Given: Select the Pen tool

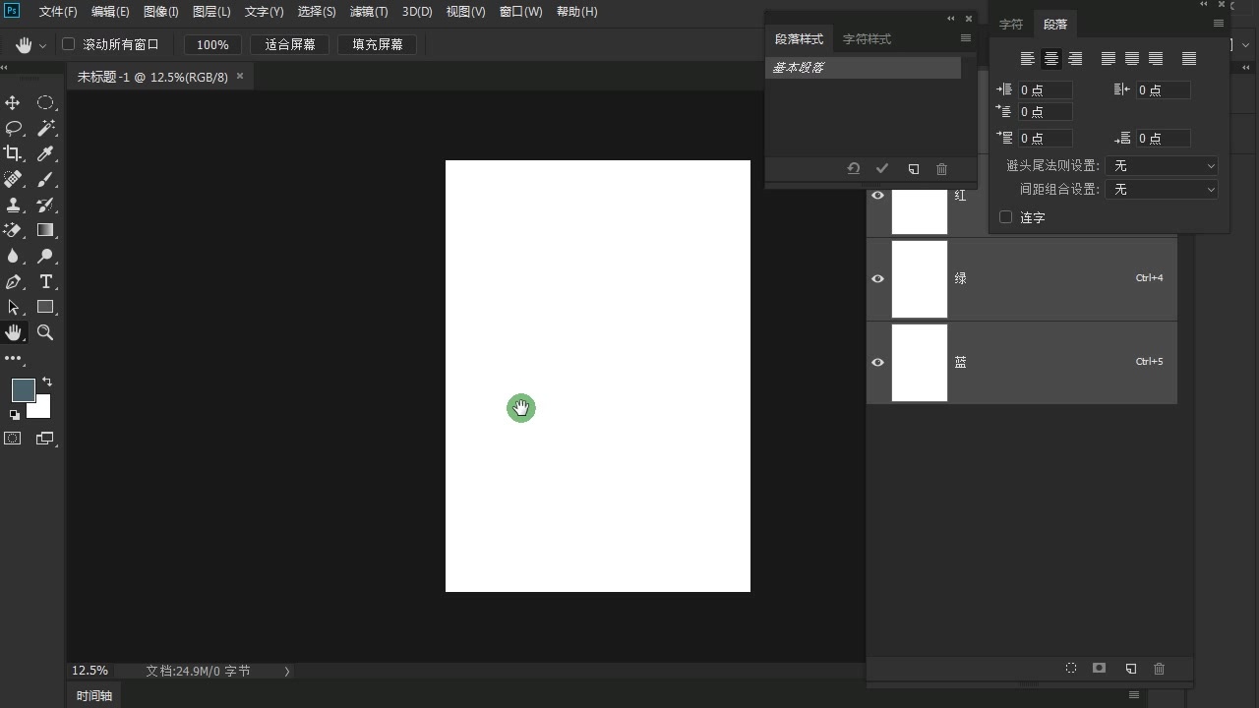Looking at the screenshot, I should coord(13,281).
